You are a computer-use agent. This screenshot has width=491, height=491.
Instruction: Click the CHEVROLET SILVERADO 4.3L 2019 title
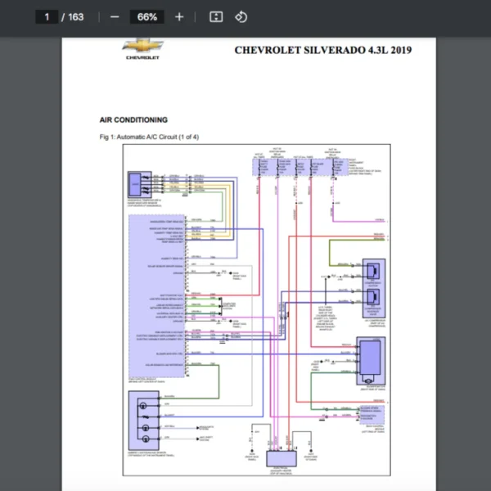click(x=322, y=50)
